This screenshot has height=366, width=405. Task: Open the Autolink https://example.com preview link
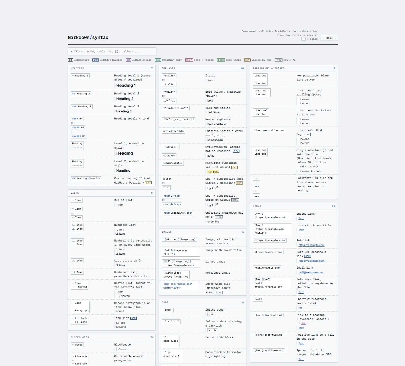tap(311, 245)
